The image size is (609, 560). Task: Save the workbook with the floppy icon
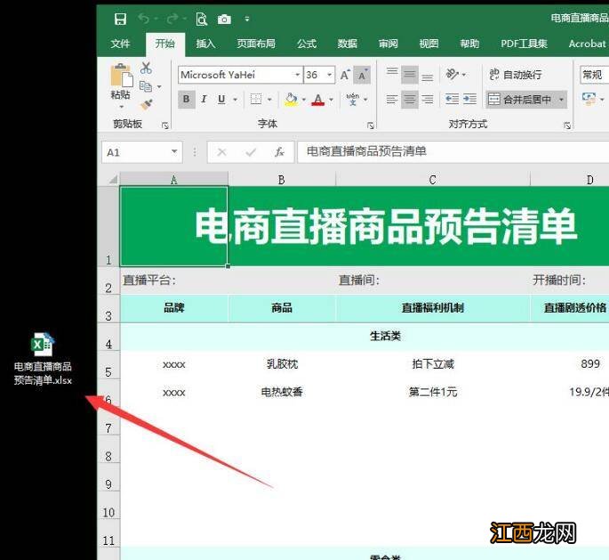pos(120,19)
